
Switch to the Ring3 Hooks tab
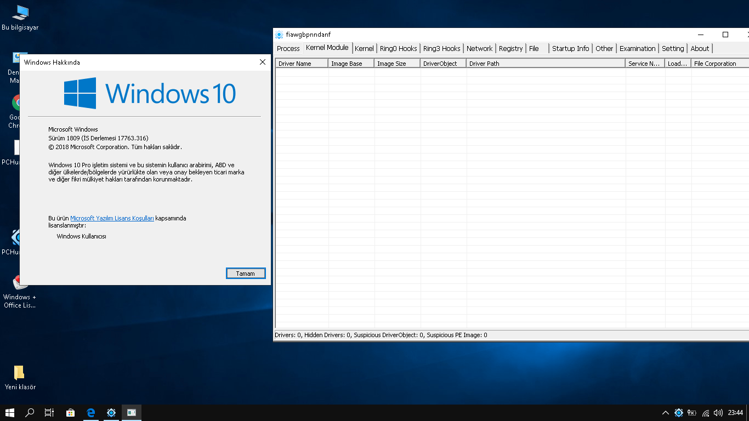(x=442, y=48)
